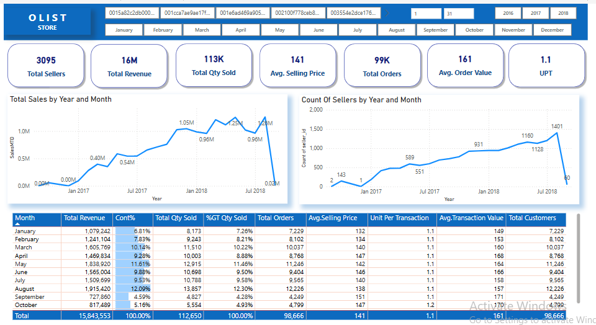Select seller ID 001cca7ae9ae17f...
Image resolution: width=596 pixels, height=325 pixels.
coord(187,13)
